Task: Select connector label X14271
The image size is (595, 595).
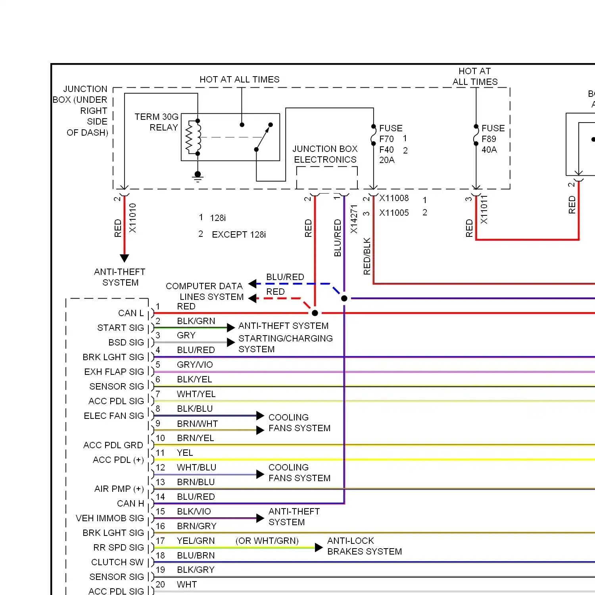Action: point(354,219)
